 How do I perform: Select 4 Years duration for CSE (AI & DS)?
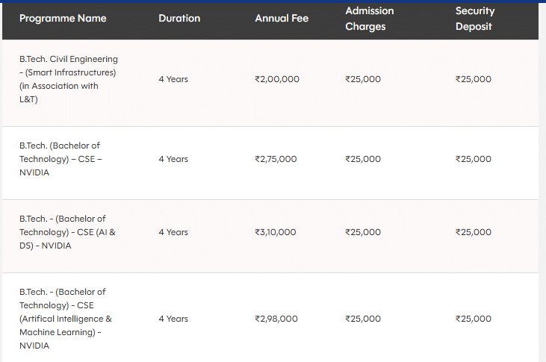click(x=173, y=232)
